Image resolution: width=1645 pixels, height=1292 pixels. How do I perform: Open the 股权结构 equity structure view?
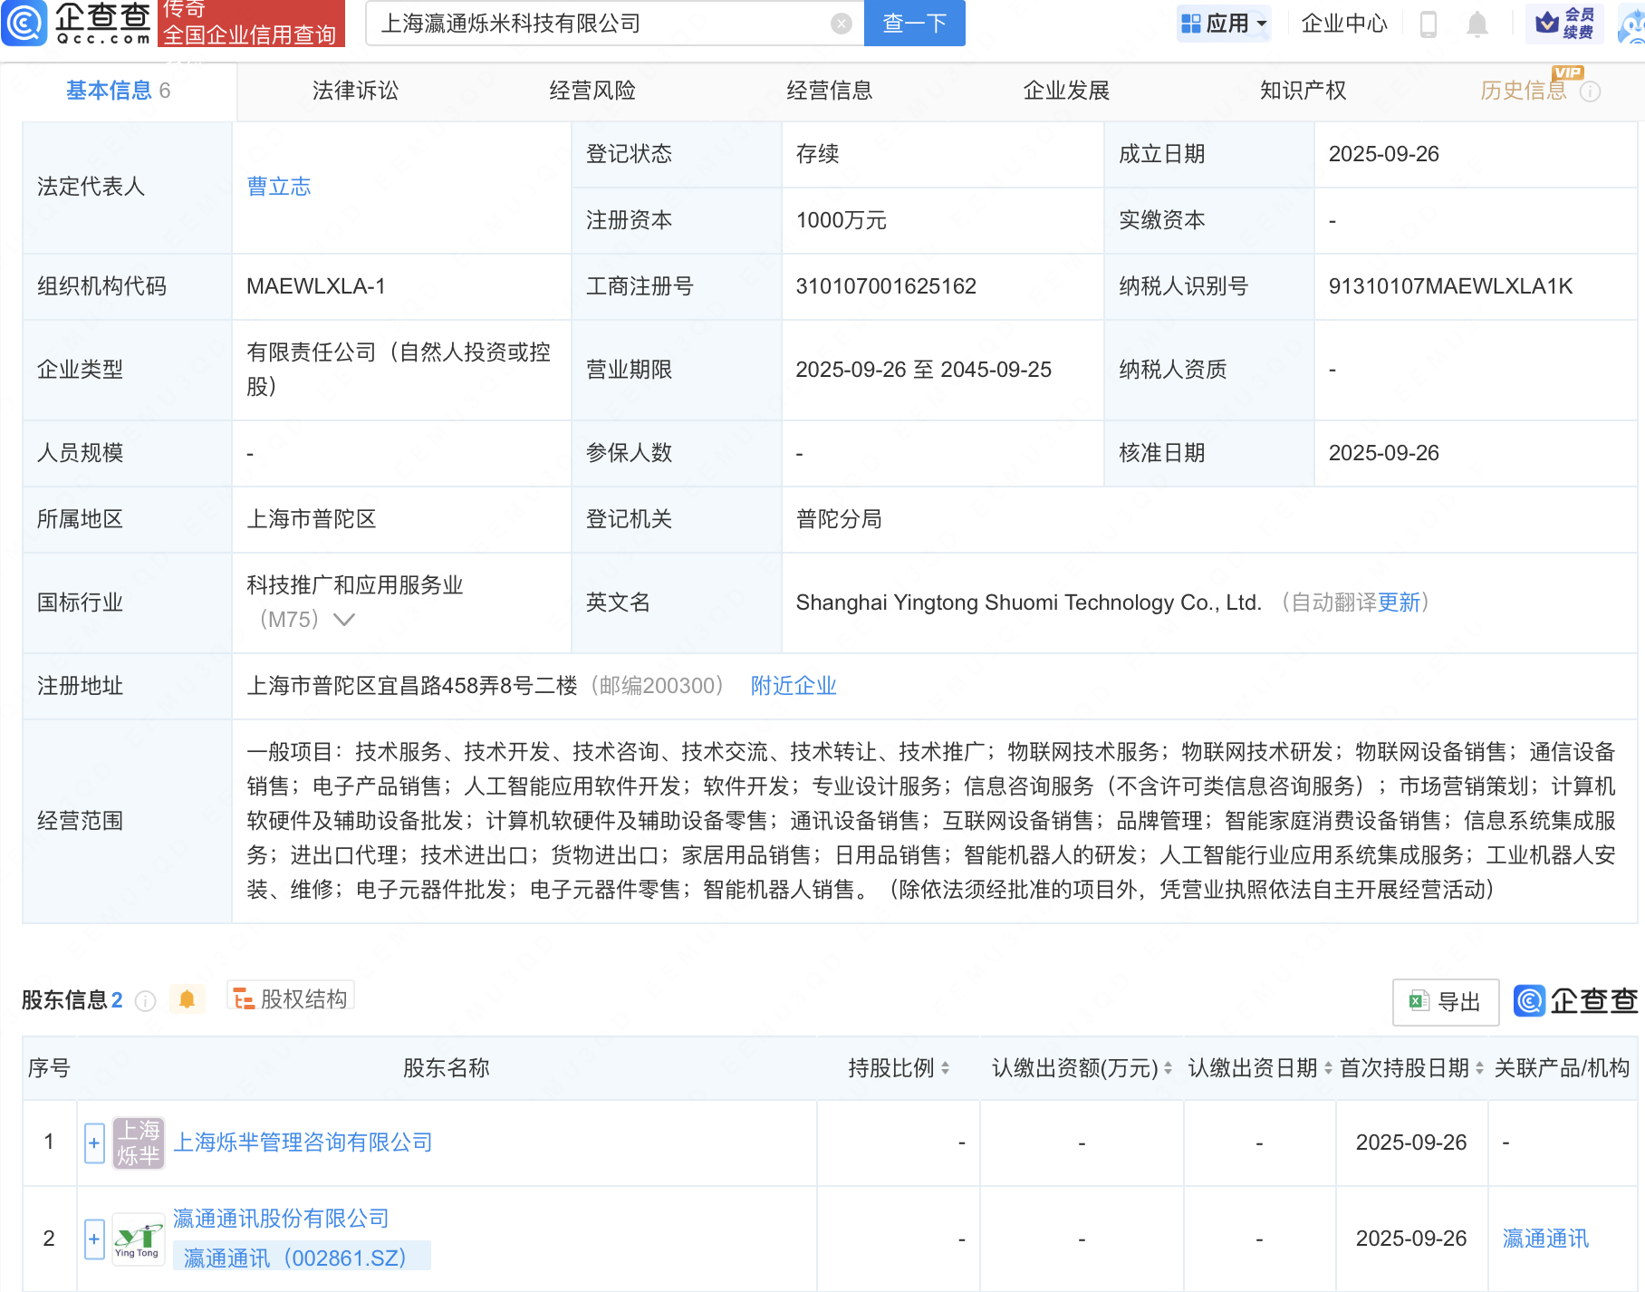[x=291, y=998]
